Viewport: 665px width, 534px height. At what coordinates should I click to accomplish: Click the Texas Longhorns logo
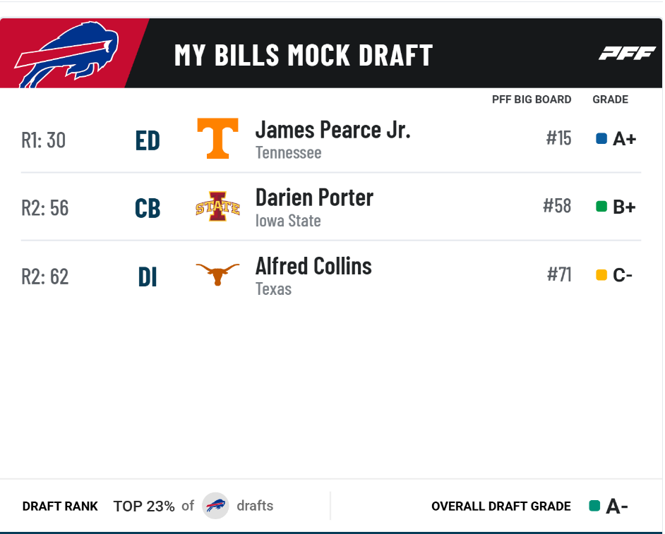click(x=217, y=274)
